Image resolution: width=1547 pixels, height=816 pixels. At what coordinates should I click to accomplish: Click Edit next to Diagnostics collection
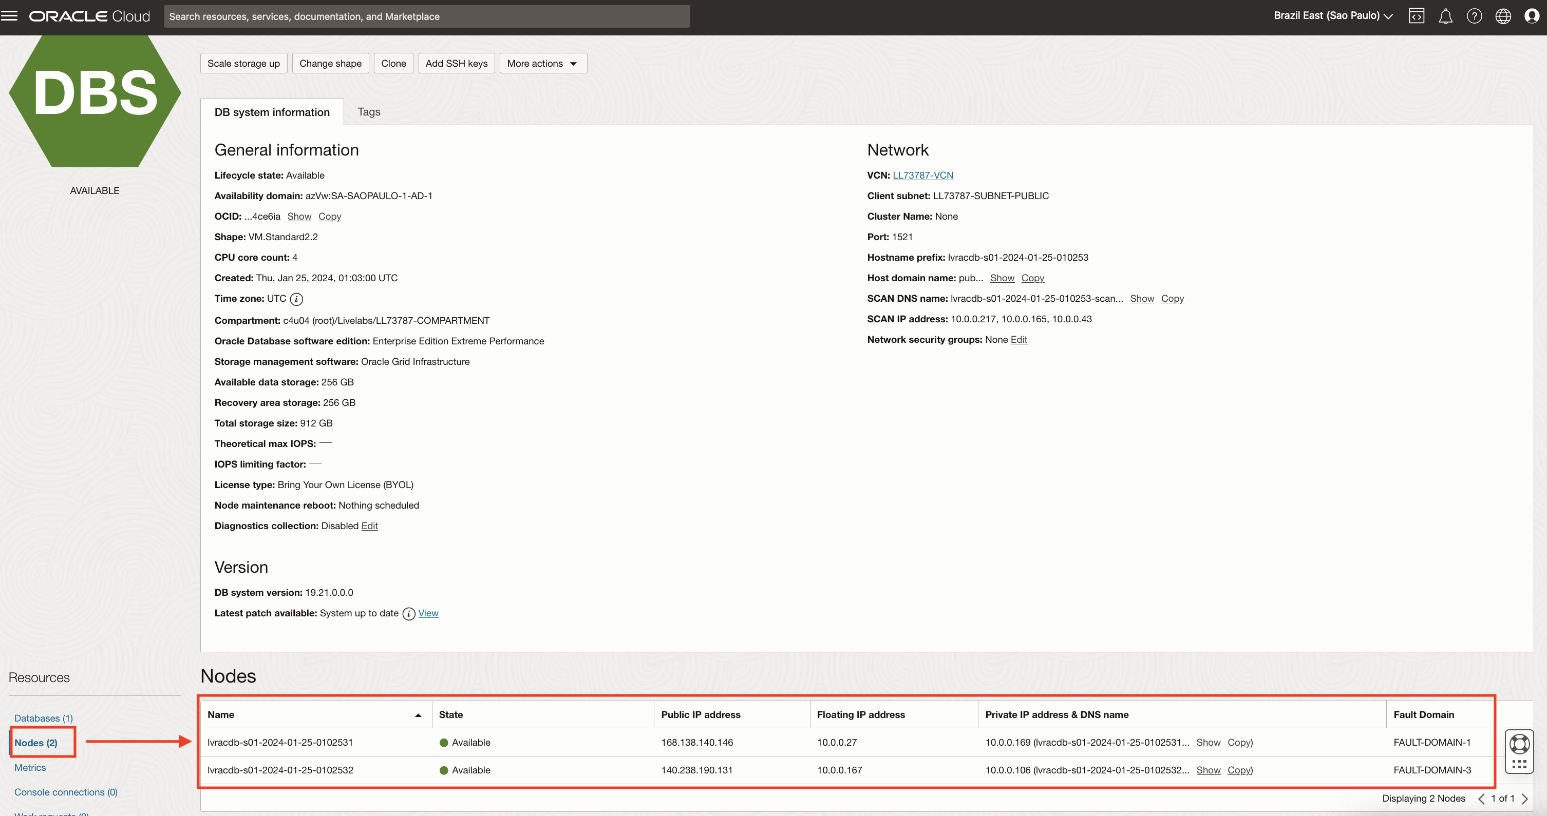point(369,526)
